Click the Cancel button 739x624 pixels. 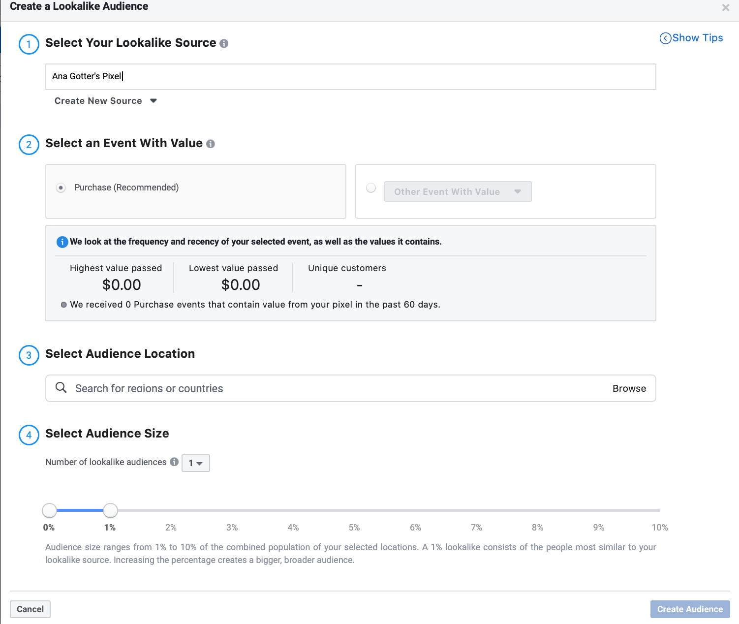pyautogui.click(x=30, y=609)
